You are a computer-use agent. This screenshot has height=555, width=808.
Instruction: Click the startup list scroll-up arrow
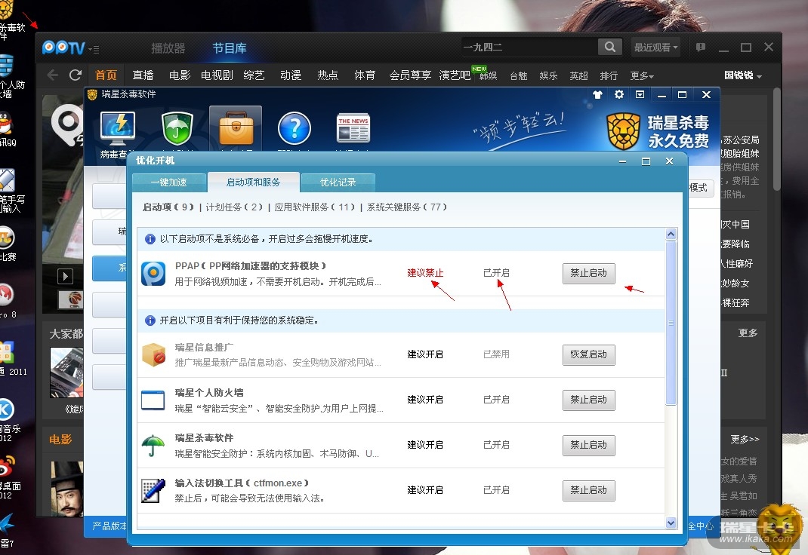pos(671,234)
